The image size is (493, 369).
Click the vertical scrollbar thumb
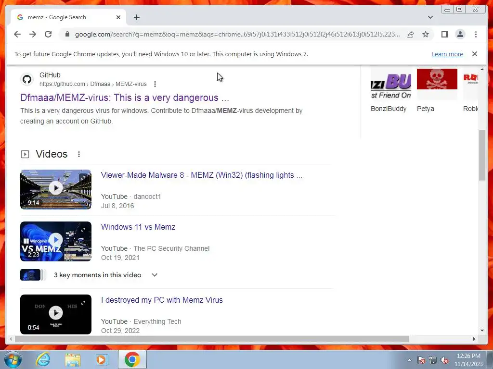click(482, 155)
